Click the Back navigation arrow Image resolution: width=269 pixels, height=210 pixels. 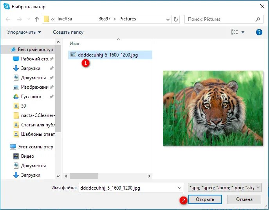coord(8,19)
